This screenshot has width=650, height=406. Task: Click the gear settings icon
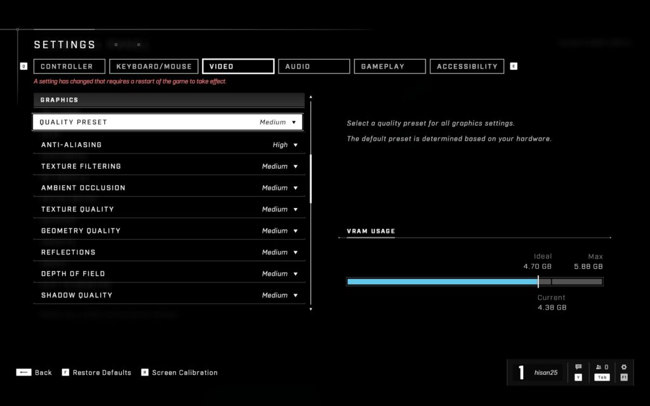click(624, 367)
